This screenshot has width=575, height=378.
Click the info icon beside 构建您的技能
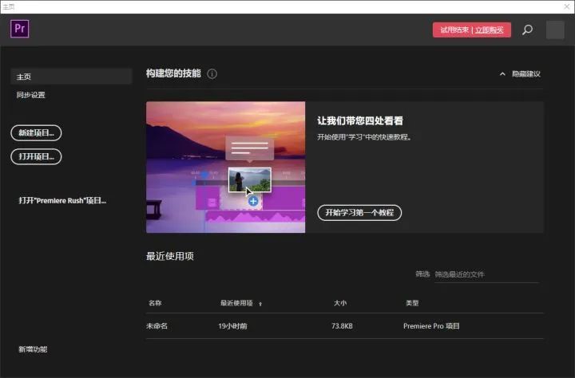[212, 74]
